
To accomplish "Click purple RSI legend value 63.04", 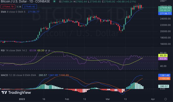I will click(x=33, y=50).
